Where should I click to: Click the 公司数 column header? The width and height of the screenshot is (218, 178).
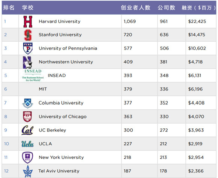[167, 8]
